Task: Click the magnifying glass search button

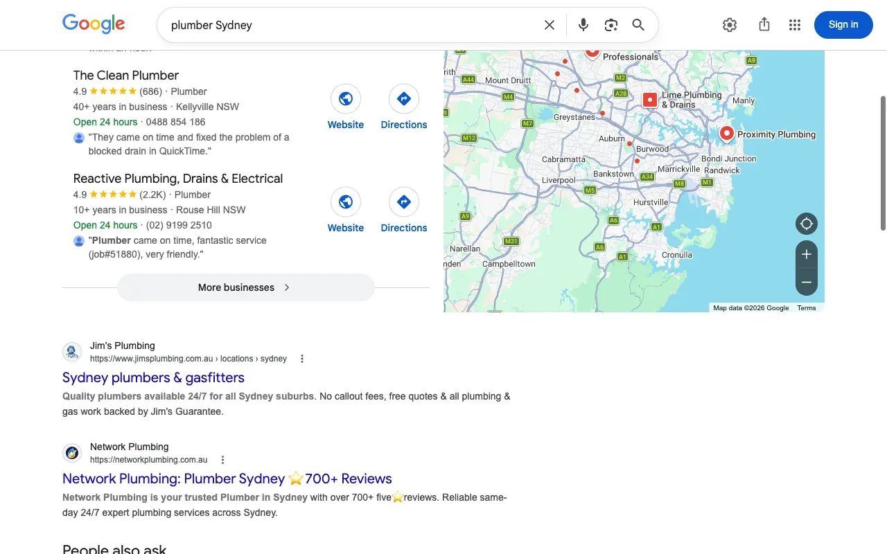Action: pos(638,25)
